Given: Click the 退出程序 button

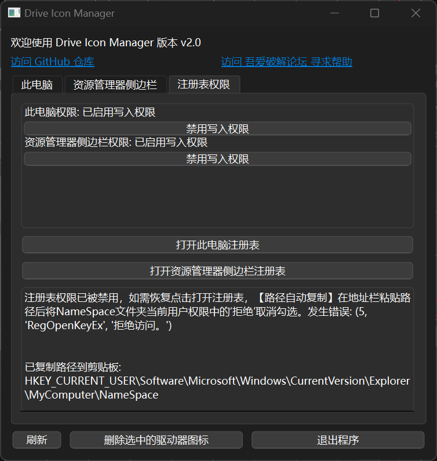Looking at the screenshot, I should 338,440.
